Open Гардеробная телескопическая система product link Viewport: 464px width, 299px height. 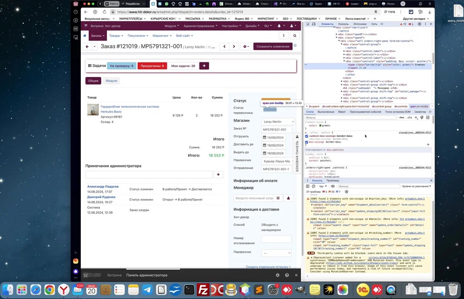point(130,109)
